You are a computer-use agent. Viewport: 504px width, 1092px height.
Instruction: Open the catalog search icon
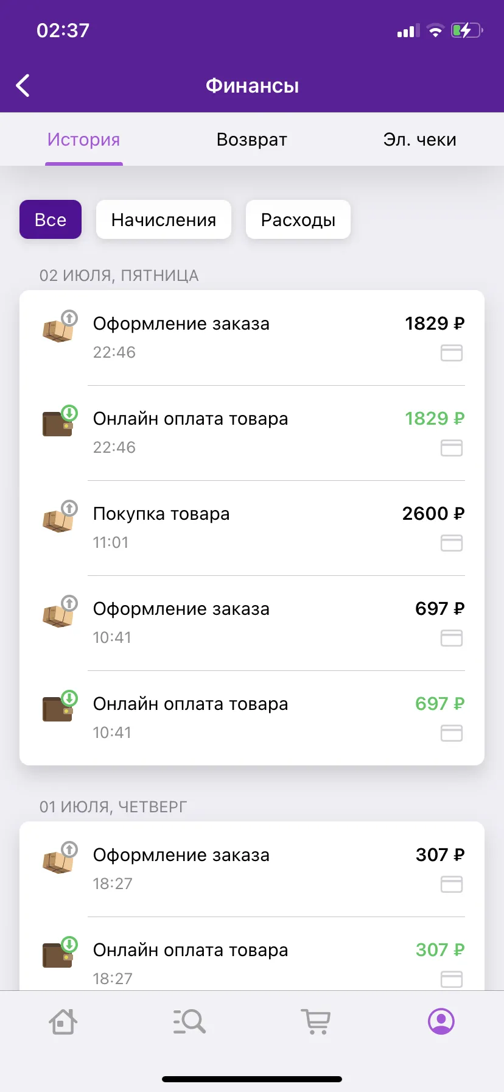click(189, 1021)
